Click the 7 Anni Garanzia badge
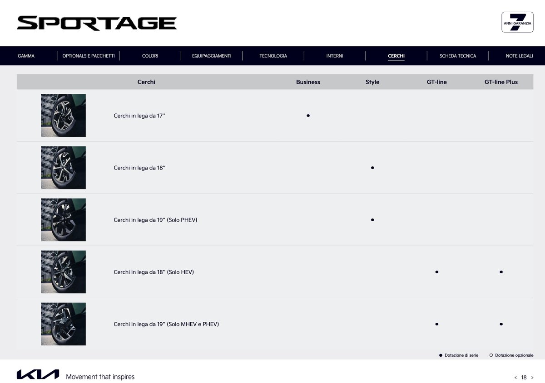Image resolution: width=545 pixels, height=383 pixels. point(517,22)
